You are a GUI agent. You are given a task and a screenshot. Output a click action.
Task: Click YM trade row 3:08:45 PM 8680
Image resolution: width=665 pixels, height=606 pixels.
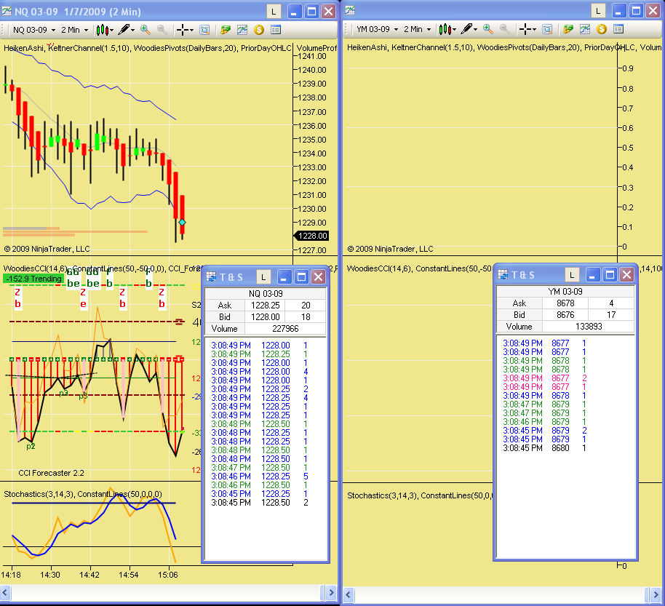(545, 448)
